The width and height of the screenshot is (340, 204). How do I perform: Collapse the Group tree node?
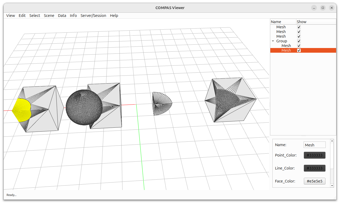pos(273,41)
